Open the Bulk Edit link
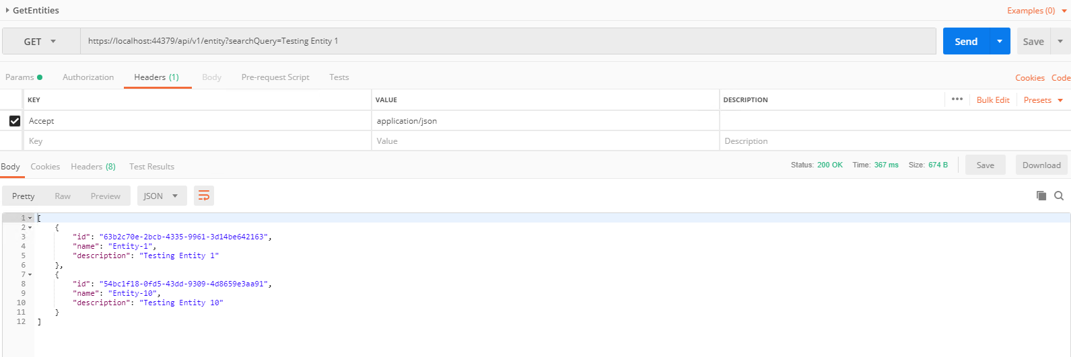Screen dimensions: 1071x357 pyautogui.click(x=993, y=100)
